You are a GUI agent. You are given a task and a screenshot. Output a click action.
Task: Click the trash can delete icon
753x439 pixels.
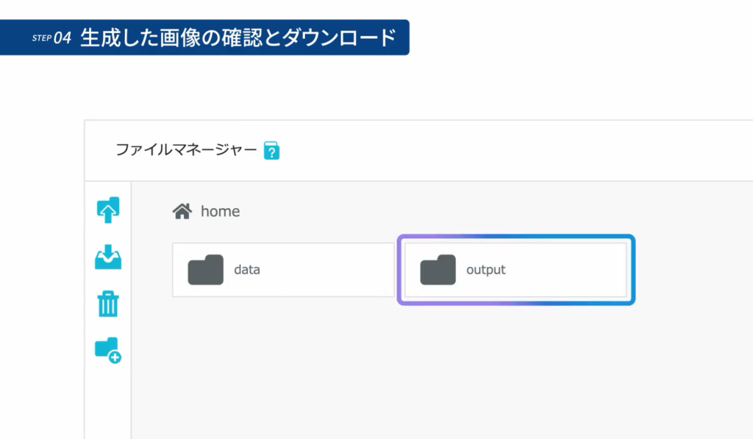pyautogui.click(x=108, y=304)
